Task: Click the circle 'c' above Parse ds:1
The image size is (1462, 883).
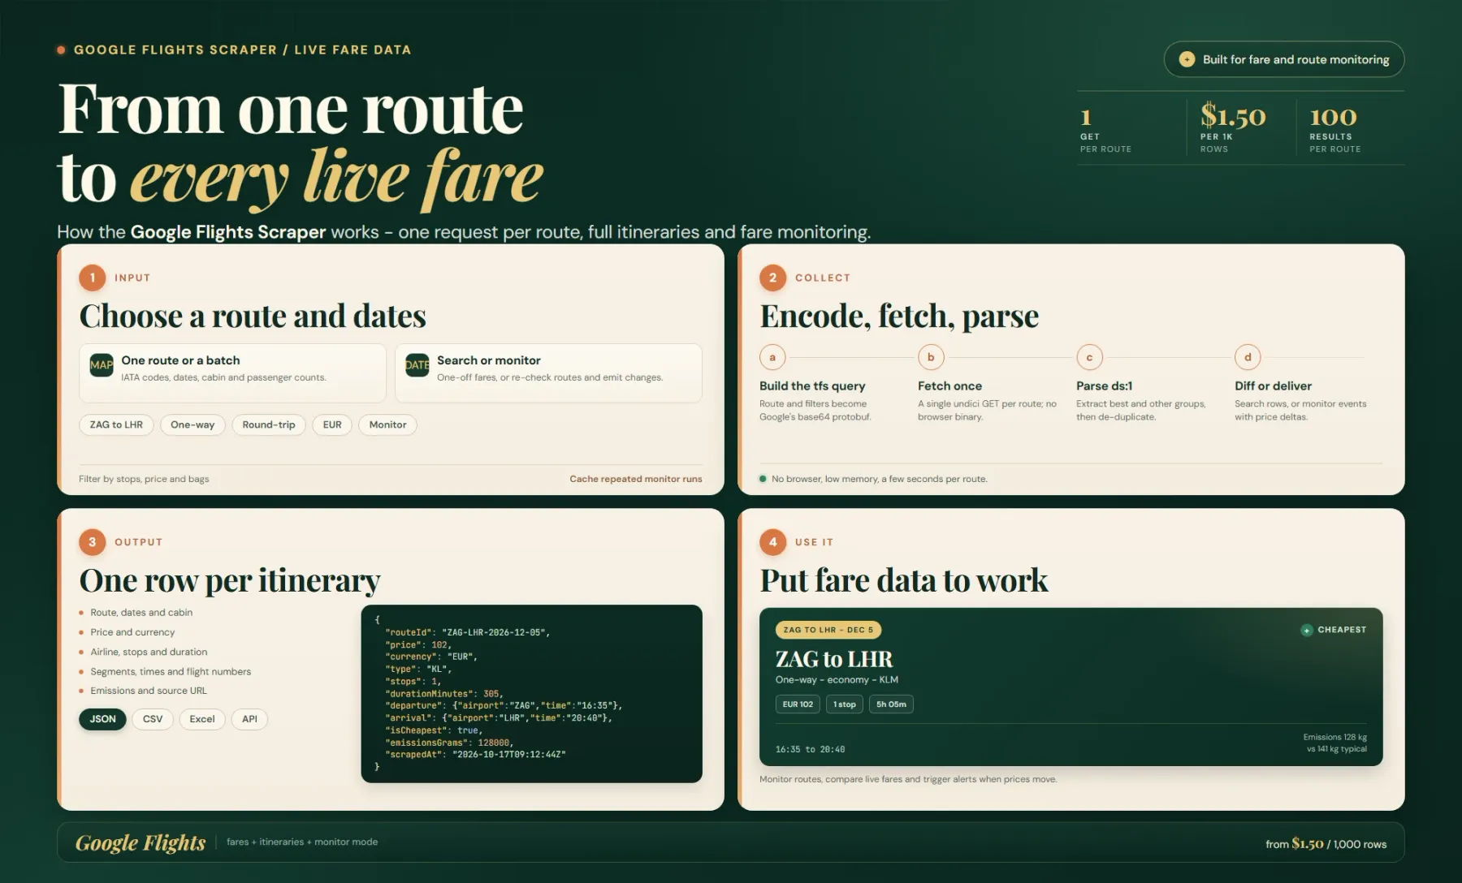Action: point(1089,357)
